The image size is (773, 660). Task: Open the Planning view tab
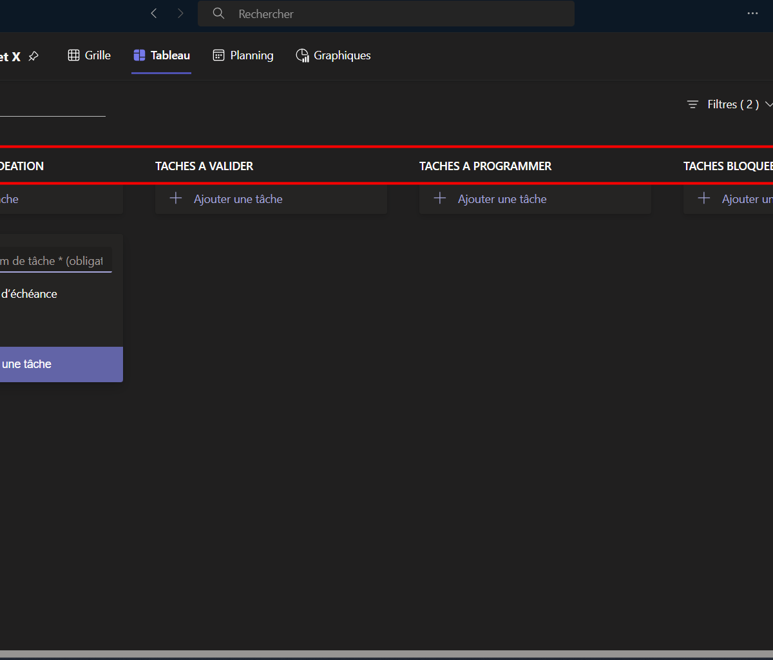coord(243,55)
